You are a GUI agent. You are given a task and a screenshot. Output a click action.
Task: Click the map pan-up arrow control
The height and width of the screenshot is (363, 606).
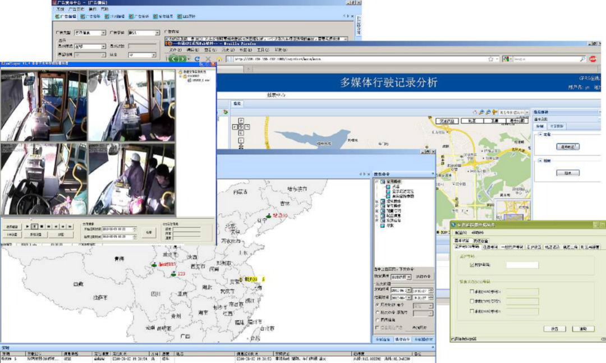[x=240, y=120]
